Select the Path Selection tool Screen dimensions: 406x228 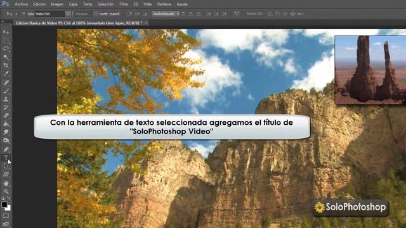[6, 166]
